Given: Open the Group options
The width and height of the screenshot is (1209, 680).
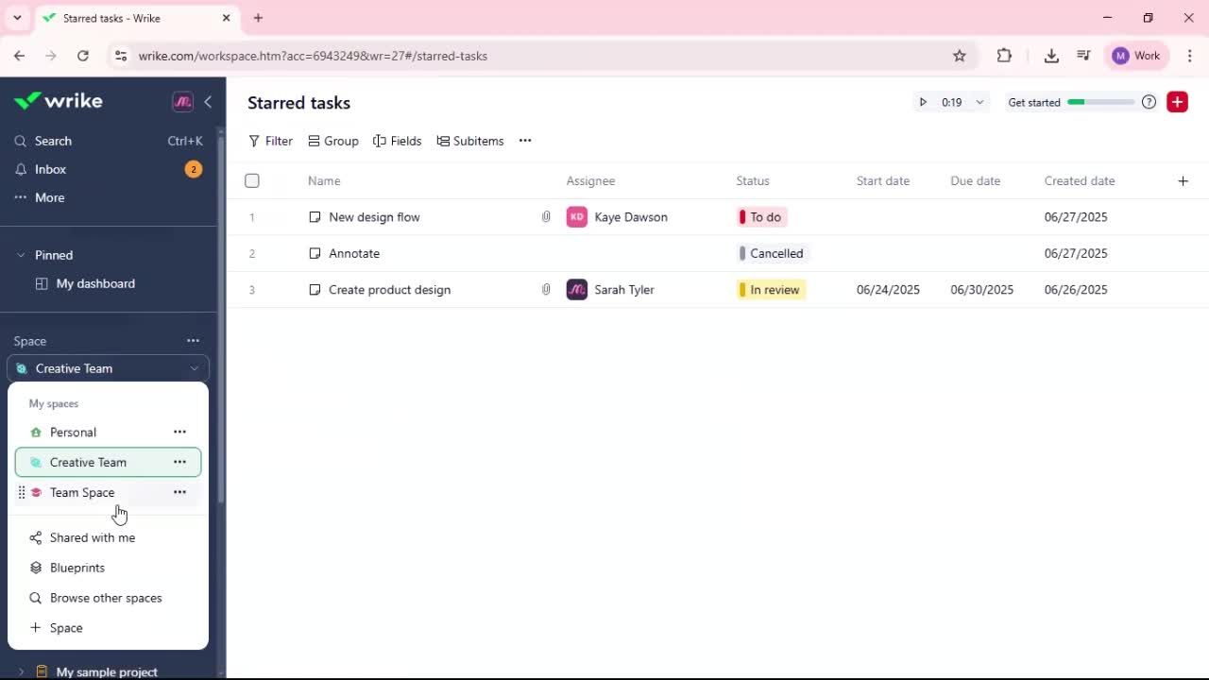Looking at the screenshot, I should click(333, 141).
